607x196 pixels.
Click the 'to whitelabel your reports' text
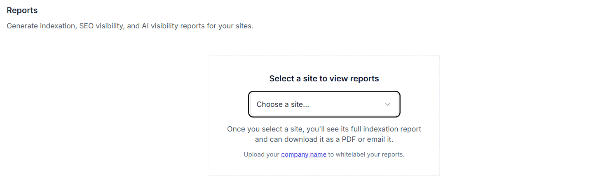click(366, 155)
